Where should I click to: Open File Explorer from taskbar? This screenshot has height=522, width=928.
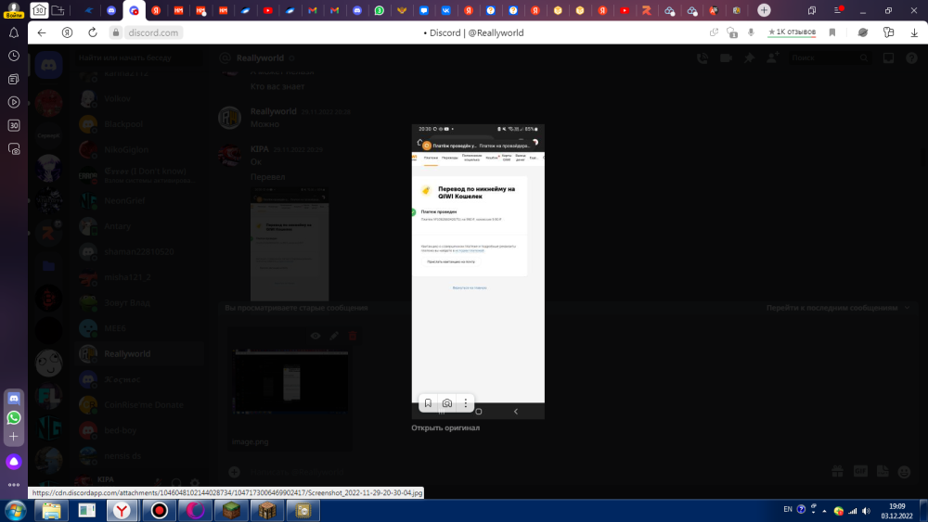[x=51, y=511]
